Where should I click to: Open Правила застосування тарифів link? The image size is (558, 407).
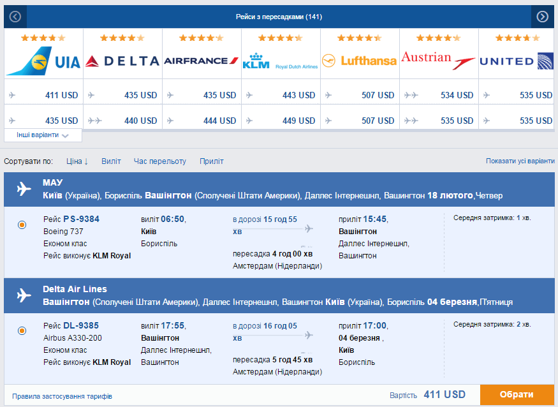coord(62,396)
